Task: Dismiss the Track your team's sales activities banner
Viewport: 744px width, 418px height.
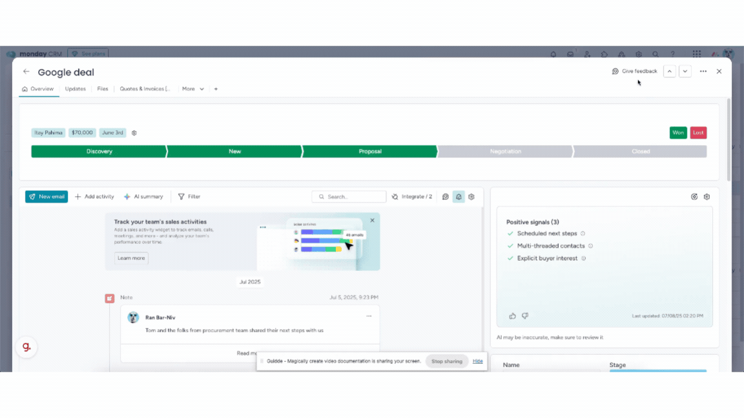Action: pos(372,221)
